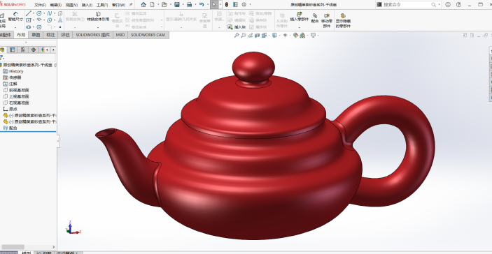The width and height of the screenshot is (492, 254).
Task: Switch to SOLIDWORKS CAM tab
Action: tap(148, 35)
